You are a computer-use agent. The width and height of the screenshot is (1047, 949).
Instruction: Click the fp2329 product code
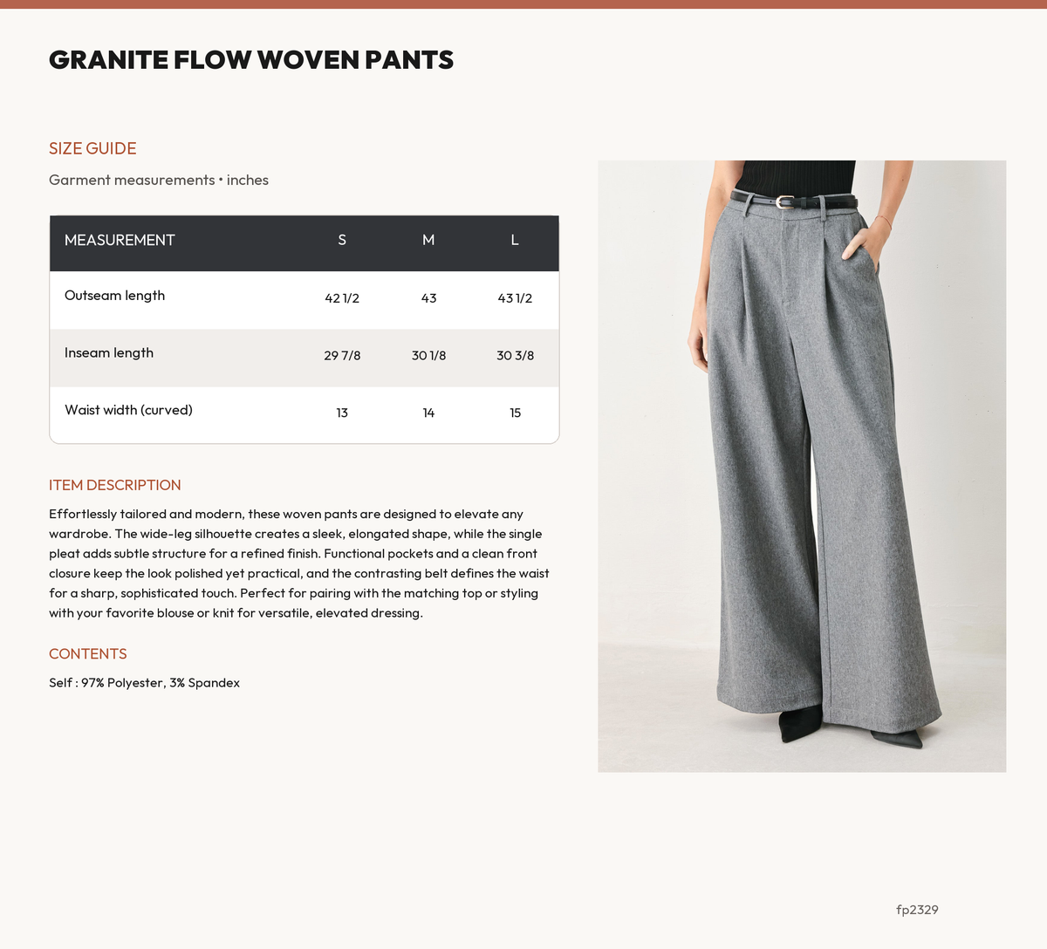click(917, 910)
